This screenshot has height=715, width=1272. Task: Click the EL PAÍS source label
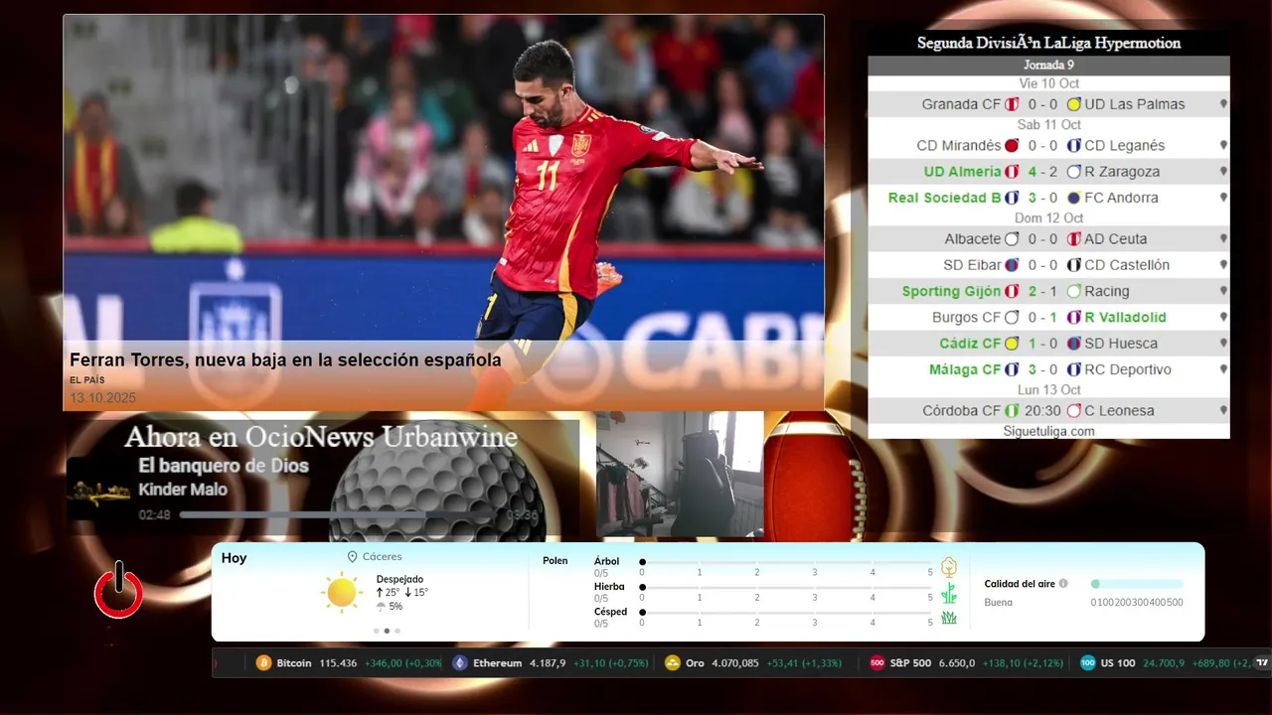pyautogui.click(x=87, y=380)
